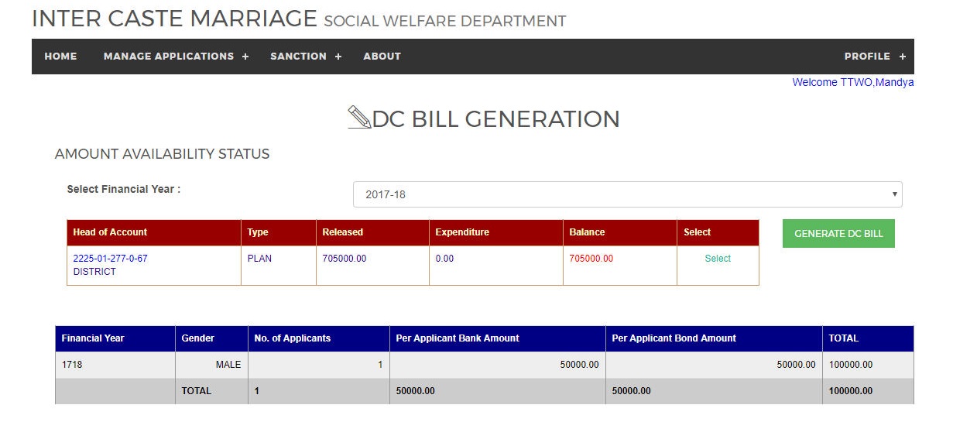953x429 pixels.
Task: Expand the plus icon next to Profile
Action: (x=902, y=57)
